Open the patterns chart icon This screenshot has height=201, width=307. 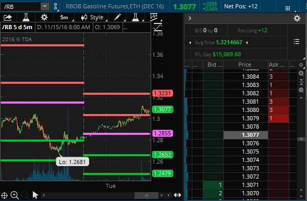coord(154,17)
